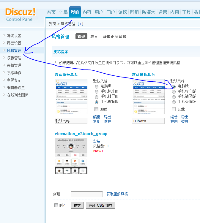Click 安装 link for elecnation style
Image resolution: width=200 pixels, height=223 pixels.
click(97, 141)
